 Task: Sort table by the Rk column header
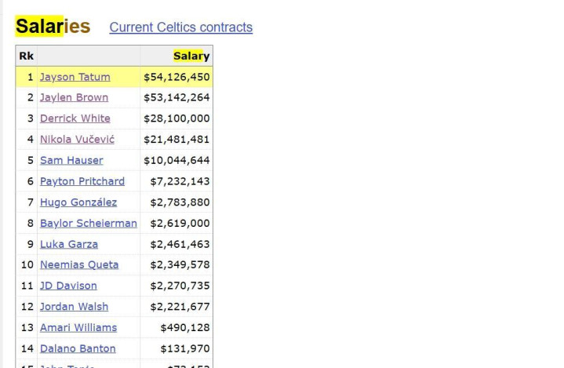point(27,56)
